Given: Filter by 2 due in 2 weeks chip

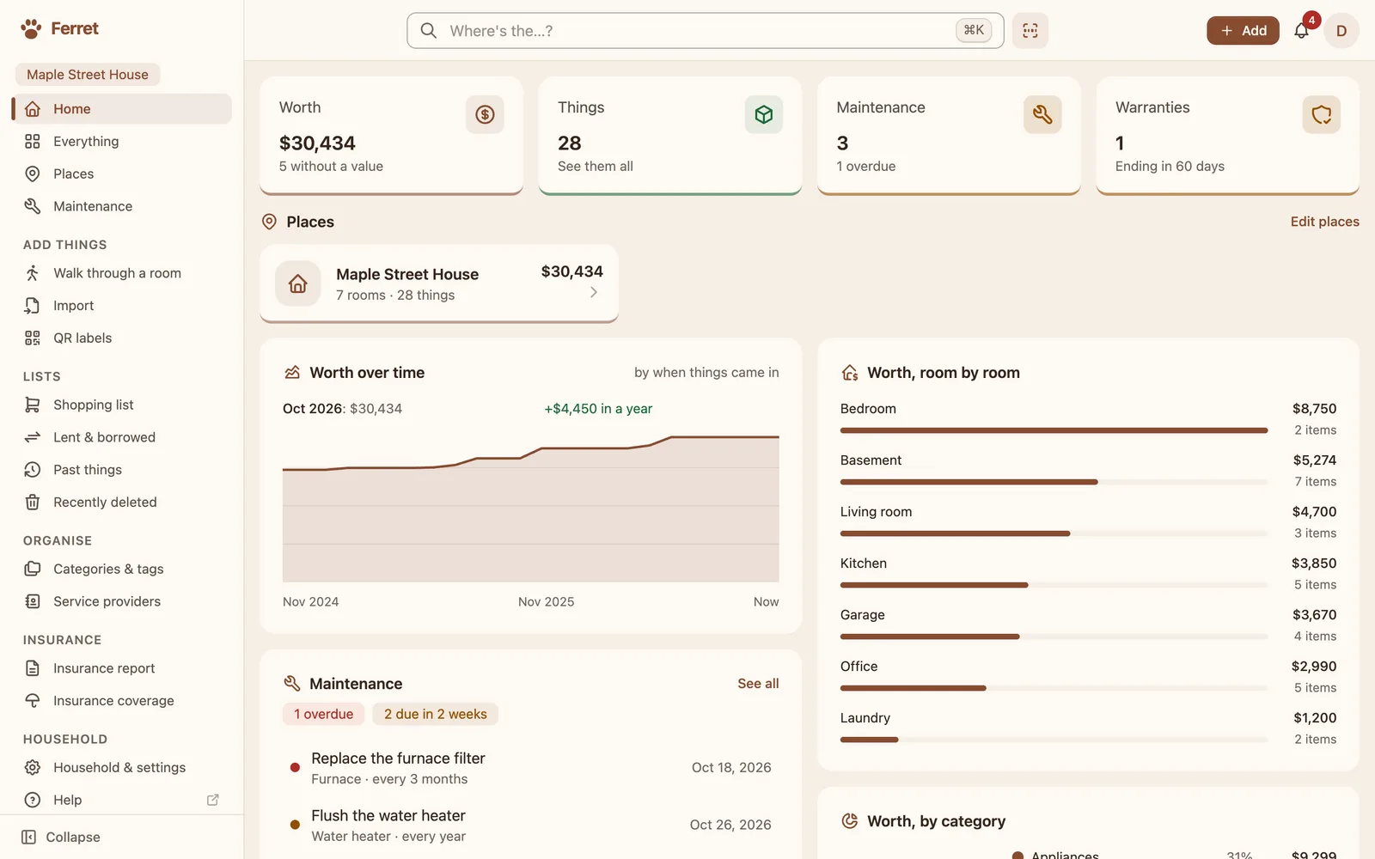Looking at the screenshot, I should (436, 715).
